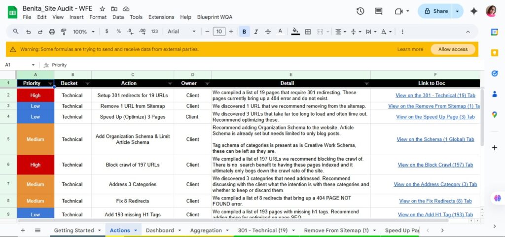The image size is (505, 237).
Task: Star this spreadsheet document
Action: tap(103, 9)
